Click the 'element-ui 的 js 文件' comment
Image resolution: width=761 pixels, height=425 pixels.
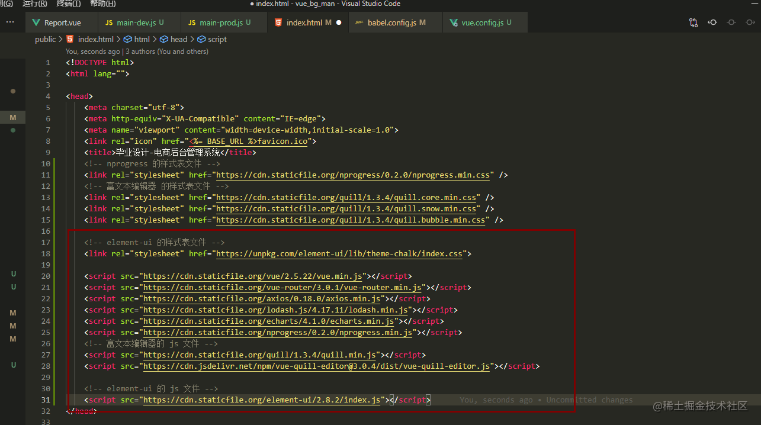(151, 389)
